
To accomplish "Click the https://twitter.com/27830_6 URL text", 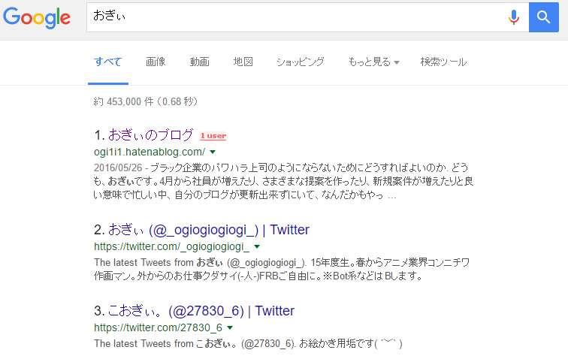I will [158, 327].
